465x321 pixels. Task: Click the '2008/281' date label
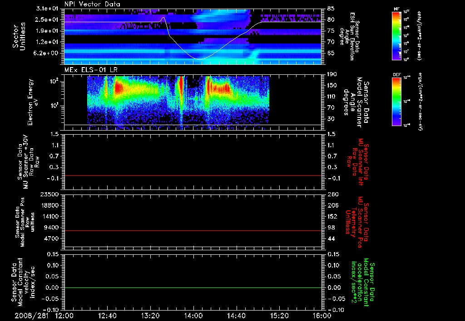[31, 316]
